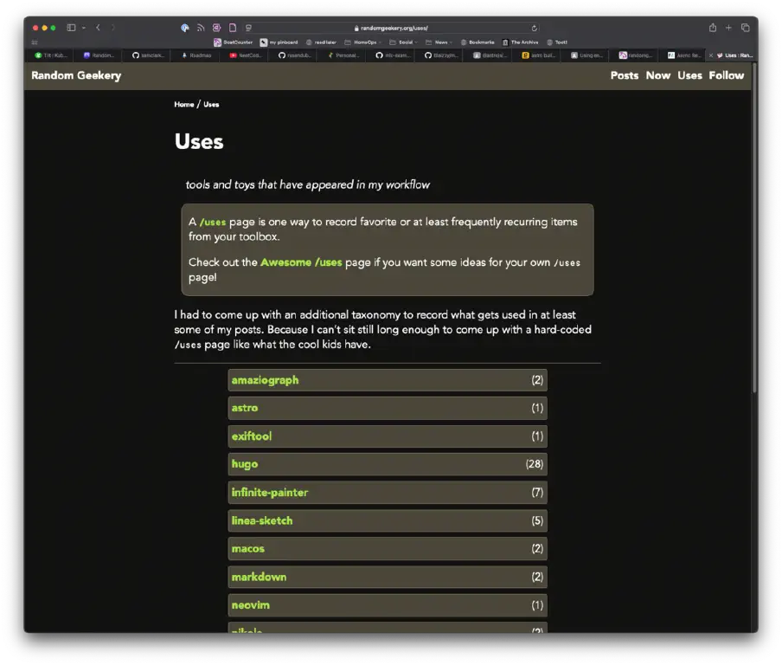This screenshot has height=665, width=782.
Task: Toggle the Safari sidebar button
Action: pyautogui.click(x=71, y=28)
